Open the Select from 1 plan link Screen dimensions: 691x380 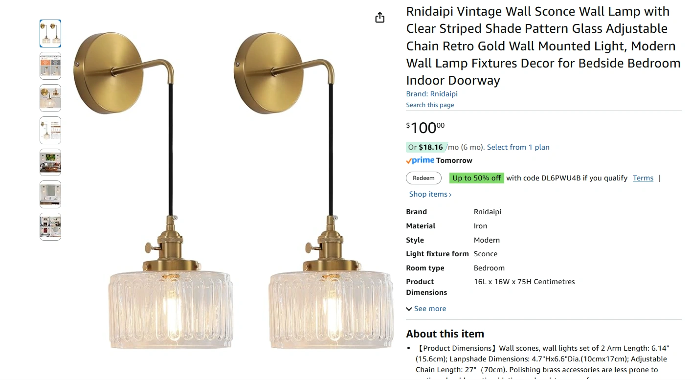(518, 147)
